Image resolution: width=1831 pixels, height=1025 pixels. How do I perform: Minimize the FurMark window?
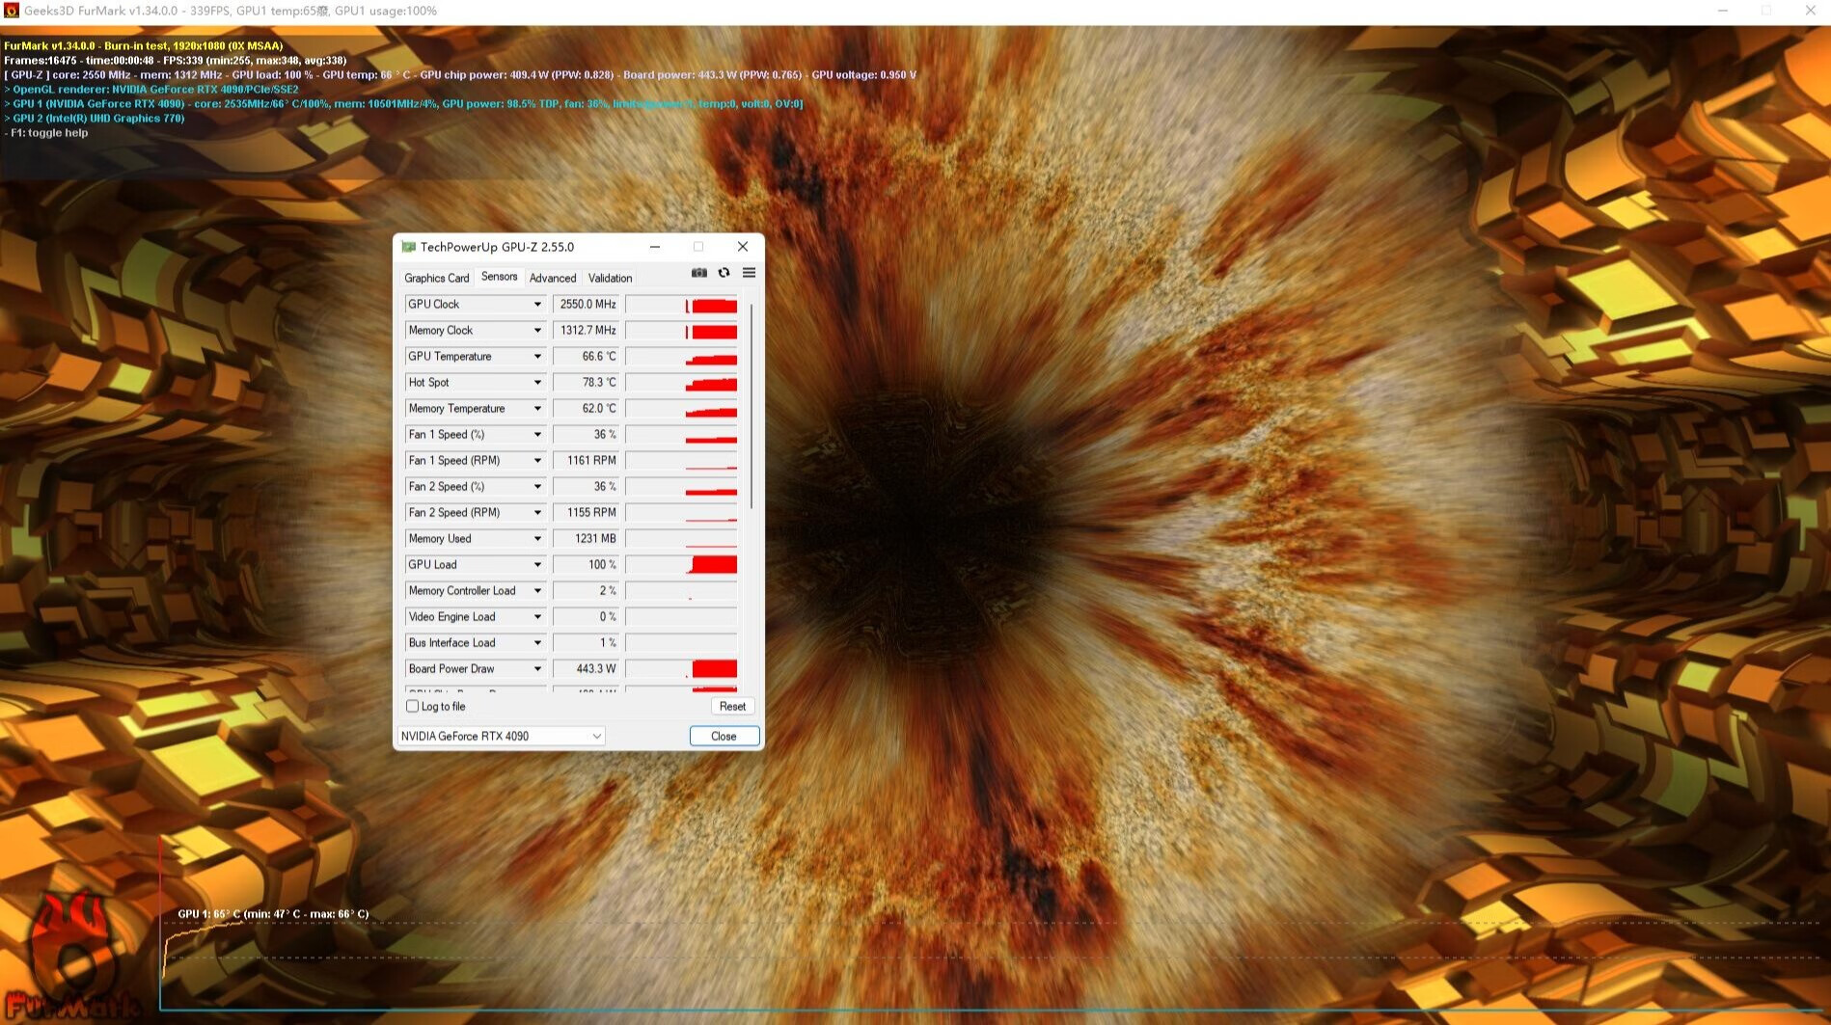point(1723,11)
